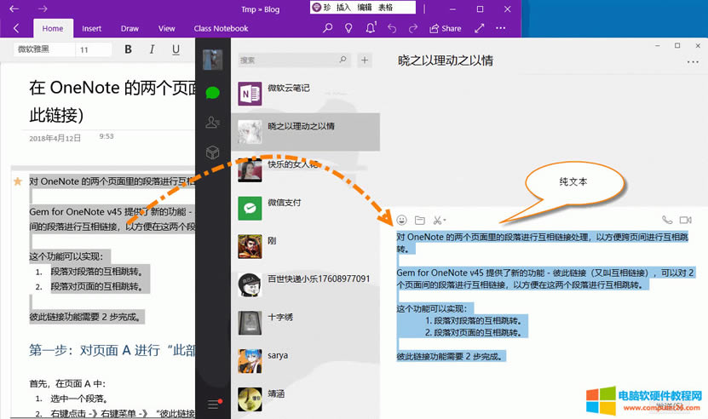Viewport: 708px width, 419px height.
Task: Click the Share button
Action: coord(445,28)
